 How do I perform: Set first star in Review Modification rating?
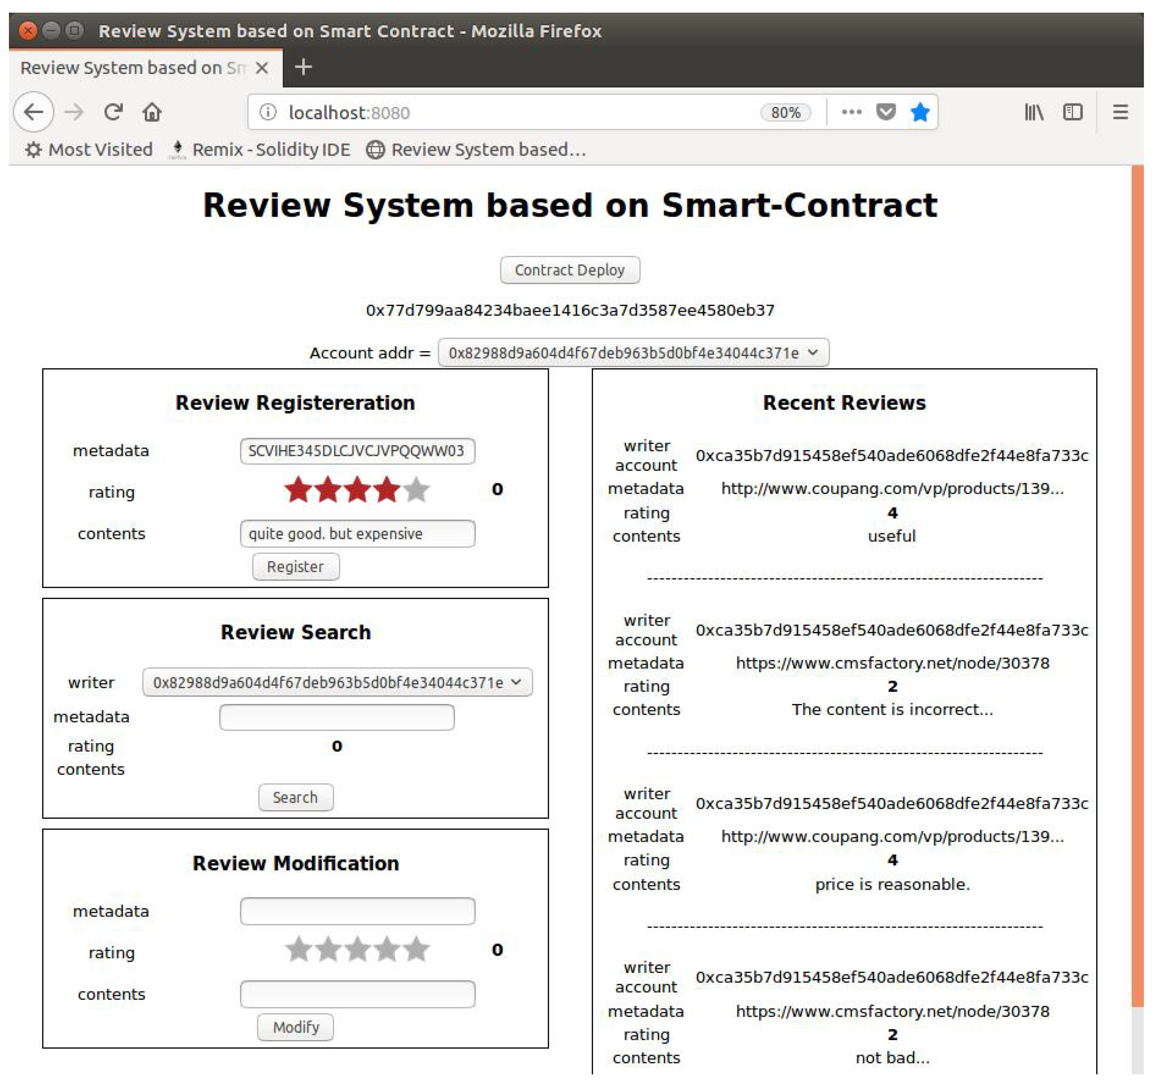point(298,950)
